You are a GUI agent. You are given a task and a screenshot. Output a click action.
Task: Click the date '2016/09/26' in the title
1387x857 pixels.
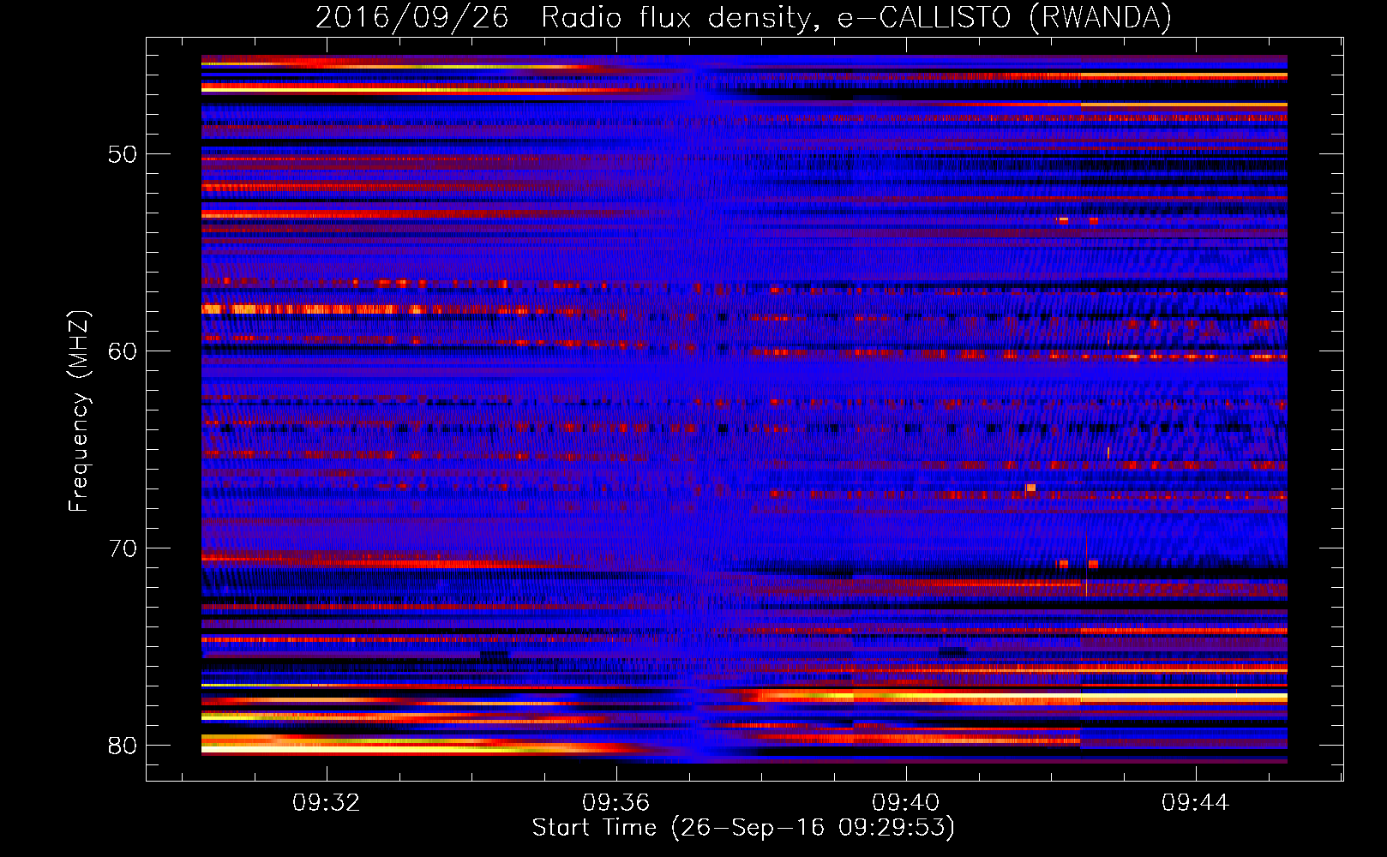coord(412,17)
